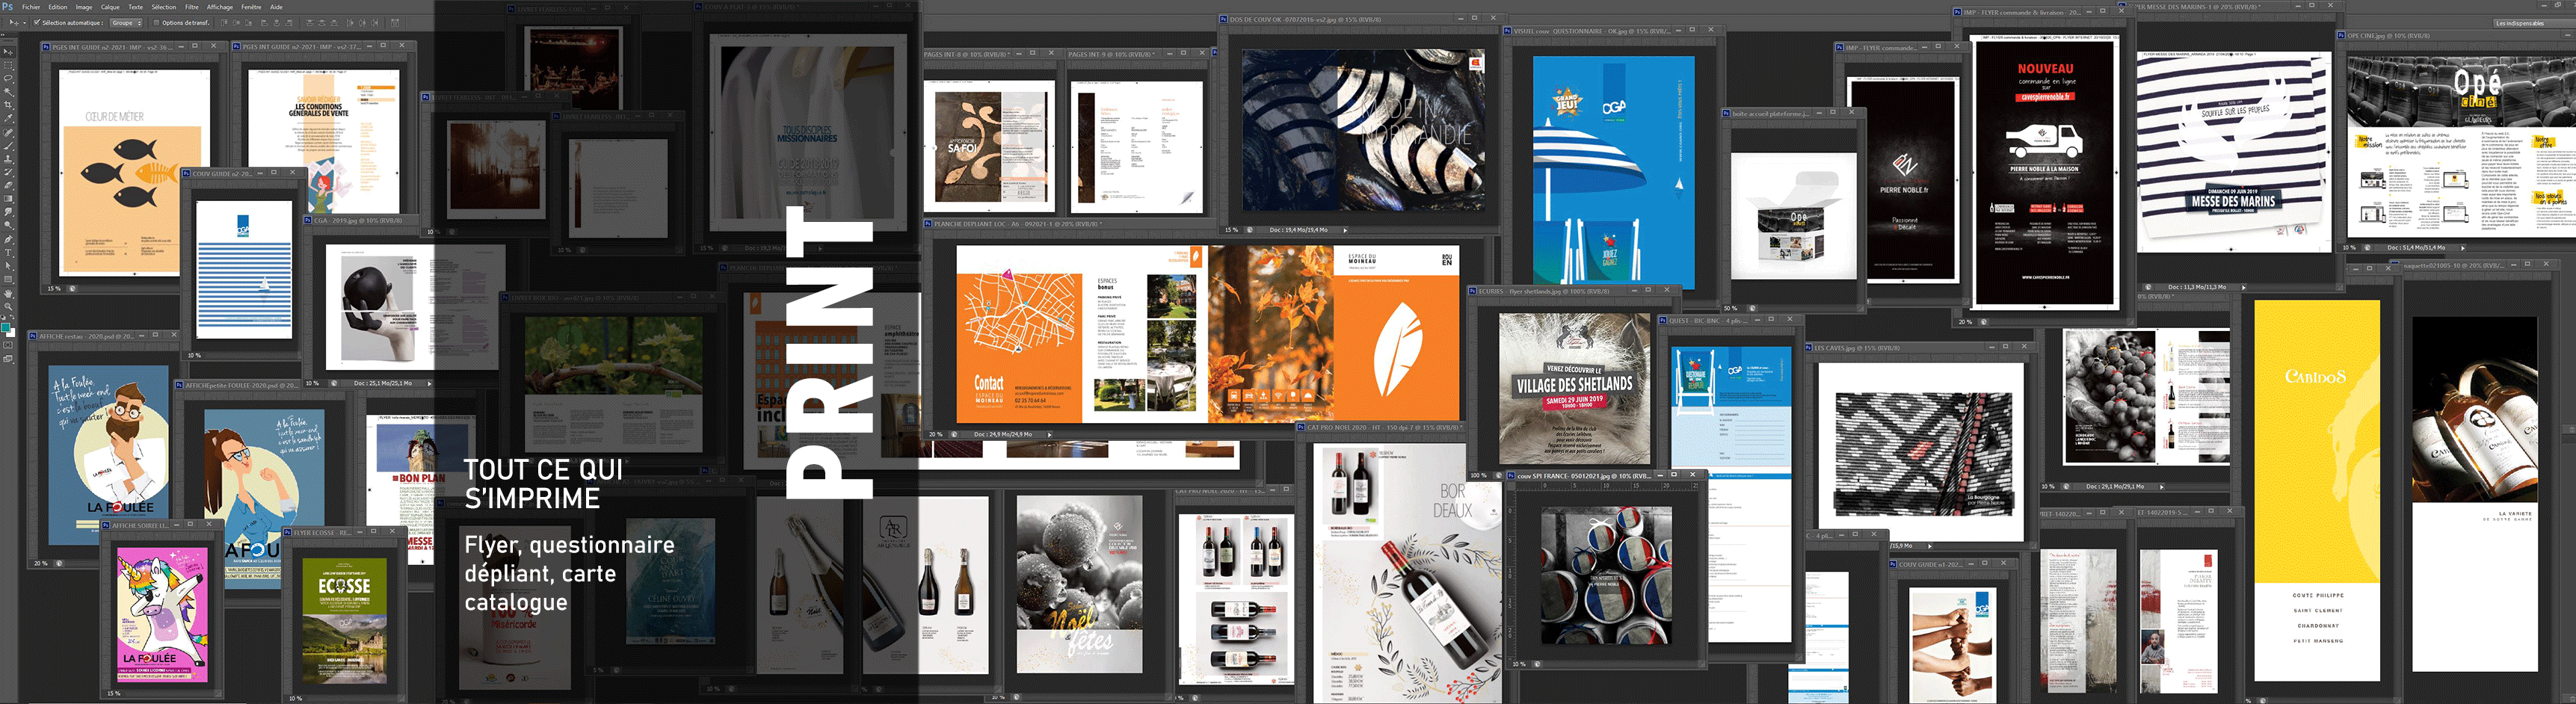Select the Path Selection tool
This screenshot has height=704, width=2576.
click(x=8, y=265)
